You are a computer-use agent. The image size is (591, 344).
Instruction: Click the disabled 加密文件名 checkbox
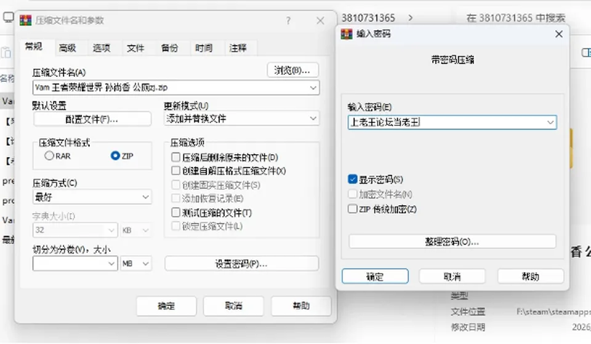(352, 194)
